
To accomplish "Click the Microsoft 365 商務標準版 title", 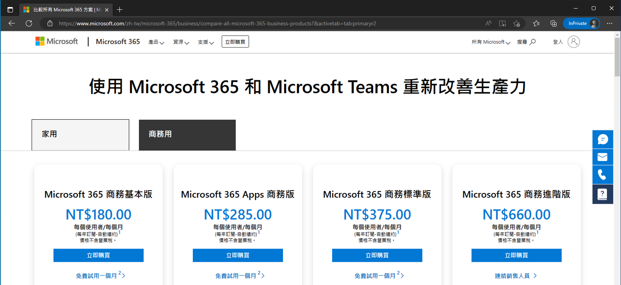I will [x=377, y=194].
